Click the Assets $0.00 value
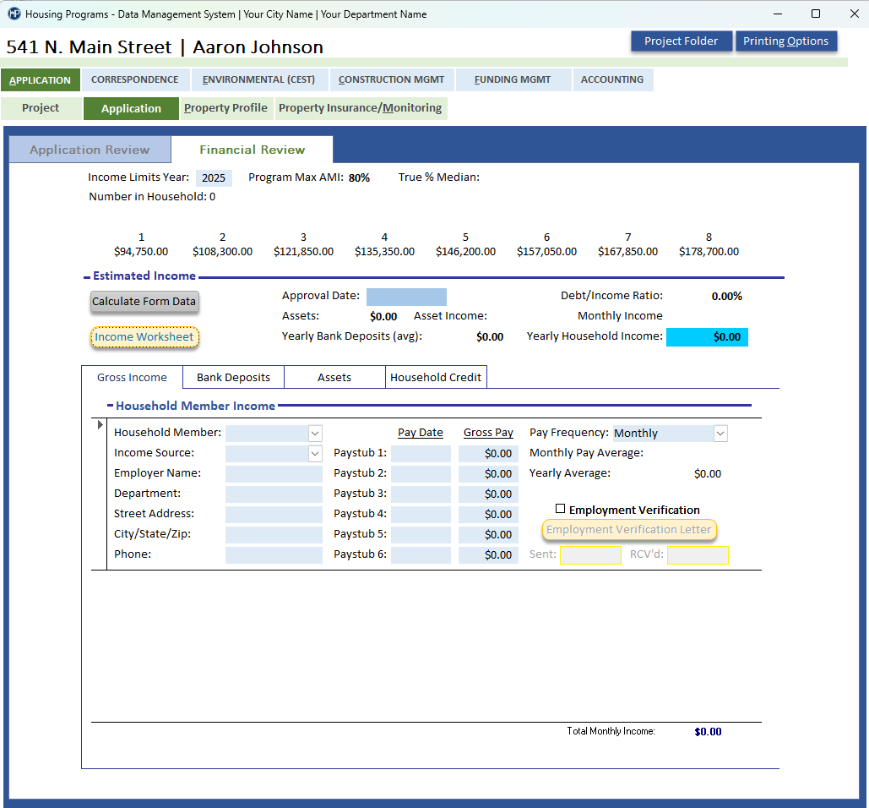 click(383, 317)
